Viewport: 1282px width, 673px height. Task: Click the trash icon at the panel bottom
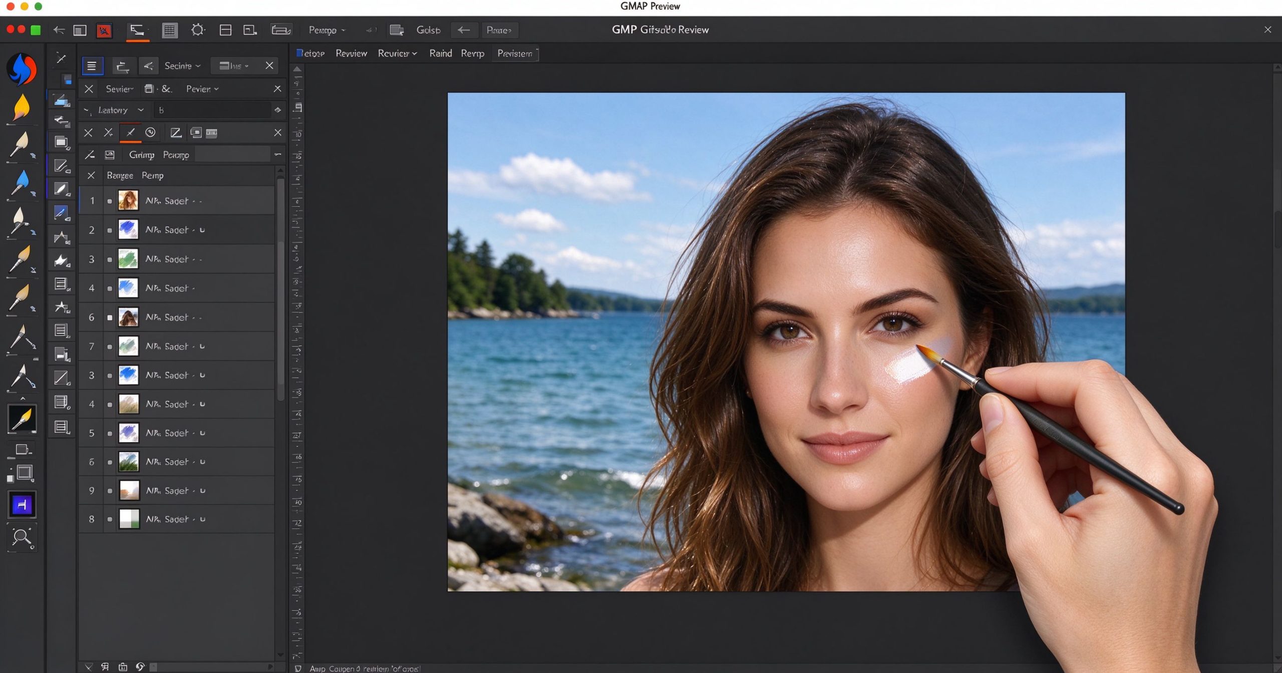click(x=123, y=666)
